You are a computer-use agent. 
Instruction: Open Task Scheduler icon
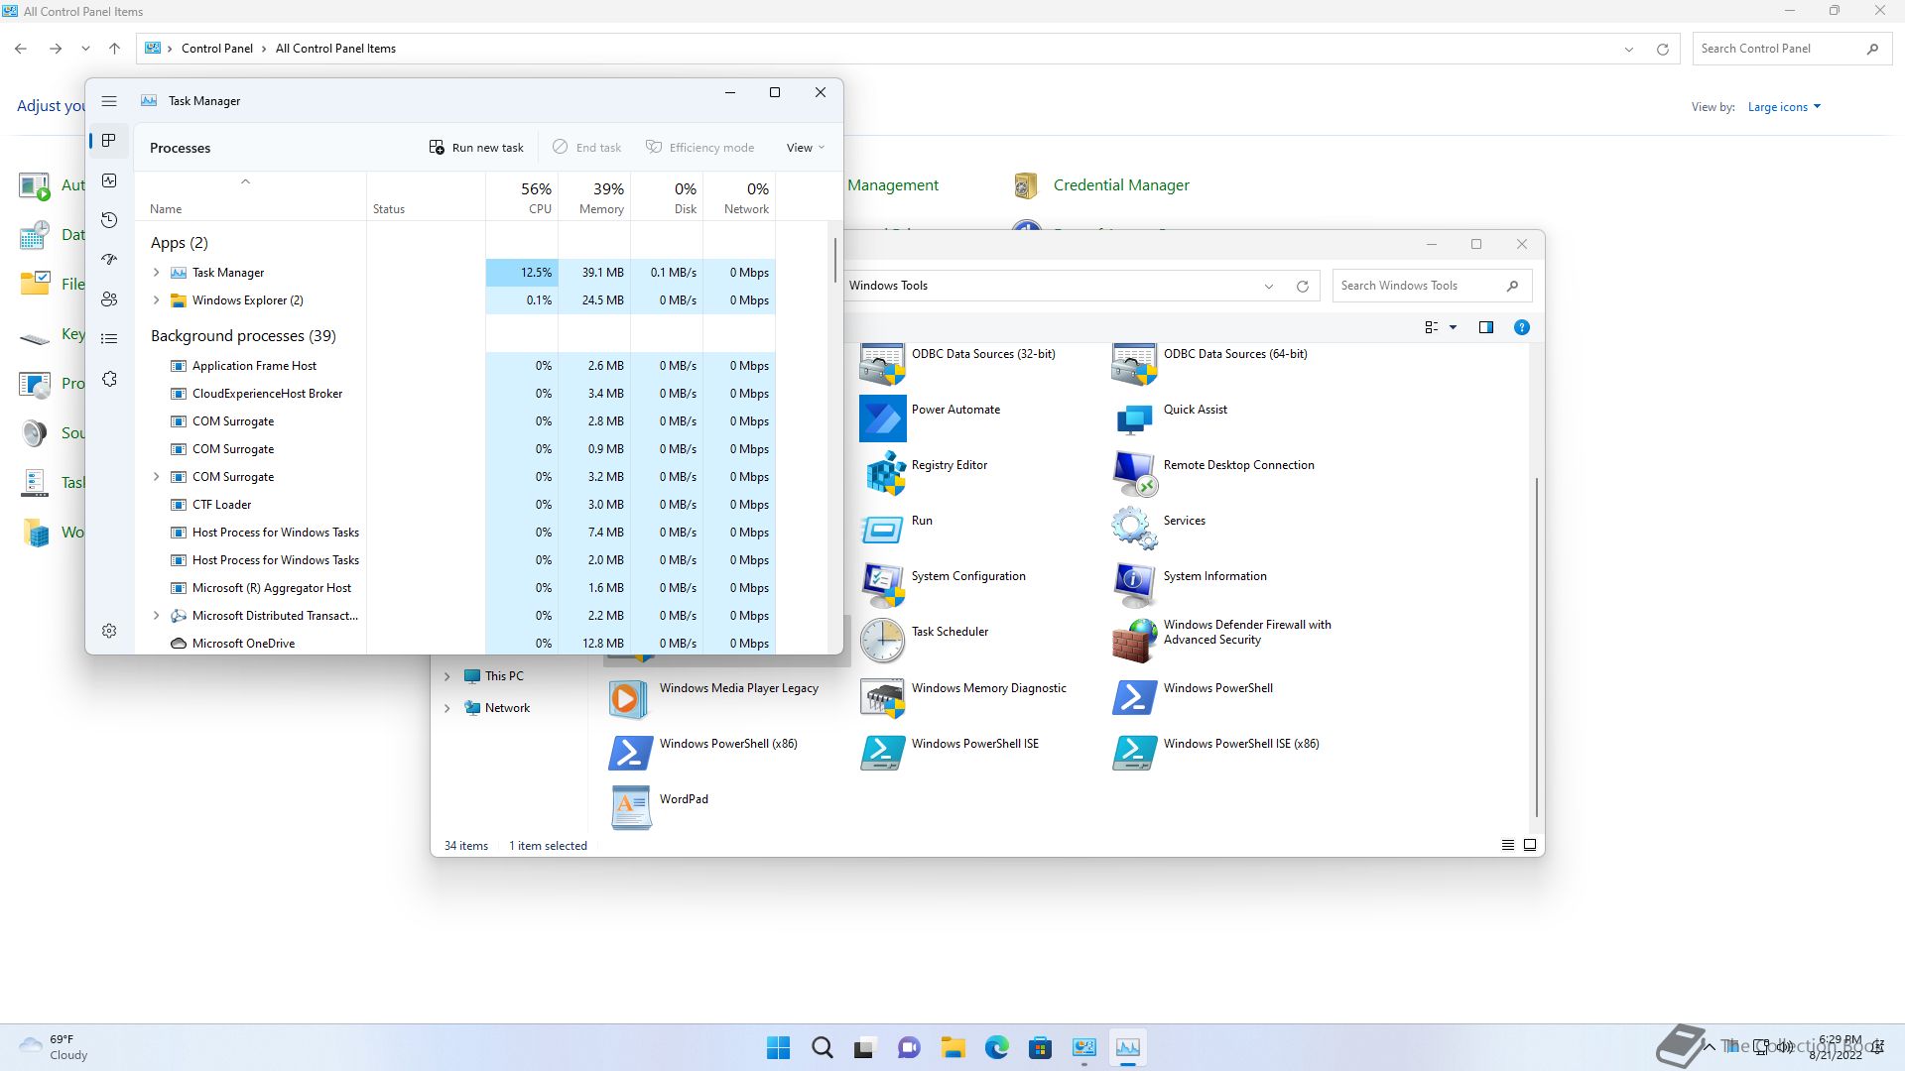(x=882, y=640)
